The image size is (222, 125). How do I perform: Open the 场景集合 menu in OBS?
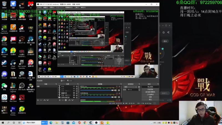69,7
